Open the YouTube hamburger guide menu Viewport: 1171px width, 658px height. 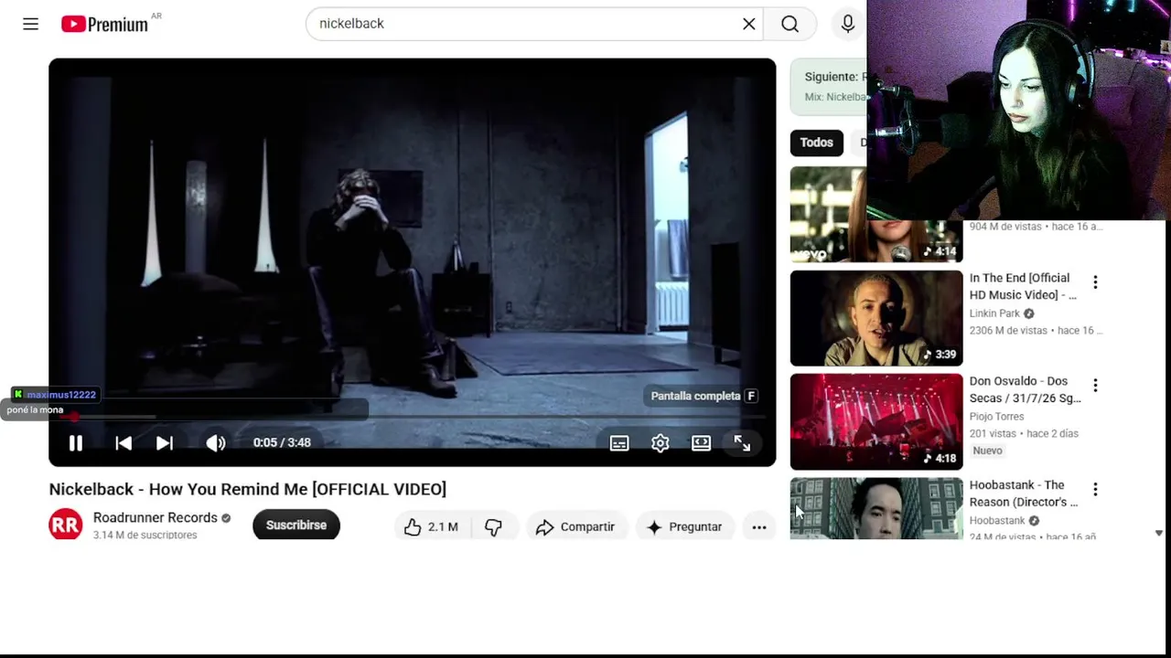(x=30, y=24)
